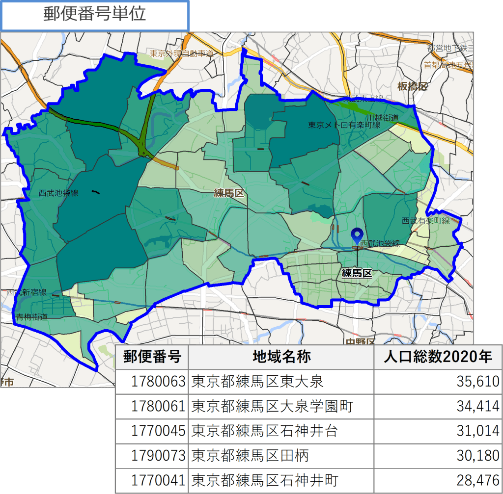The image size is (503, 494).
Task: Click postal code 1790073 cell
Action: [x=152, y=456]
